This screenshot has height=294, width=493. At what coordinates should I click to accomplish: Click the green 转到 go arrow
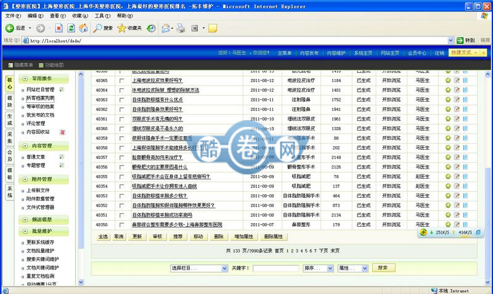(460, 40)
